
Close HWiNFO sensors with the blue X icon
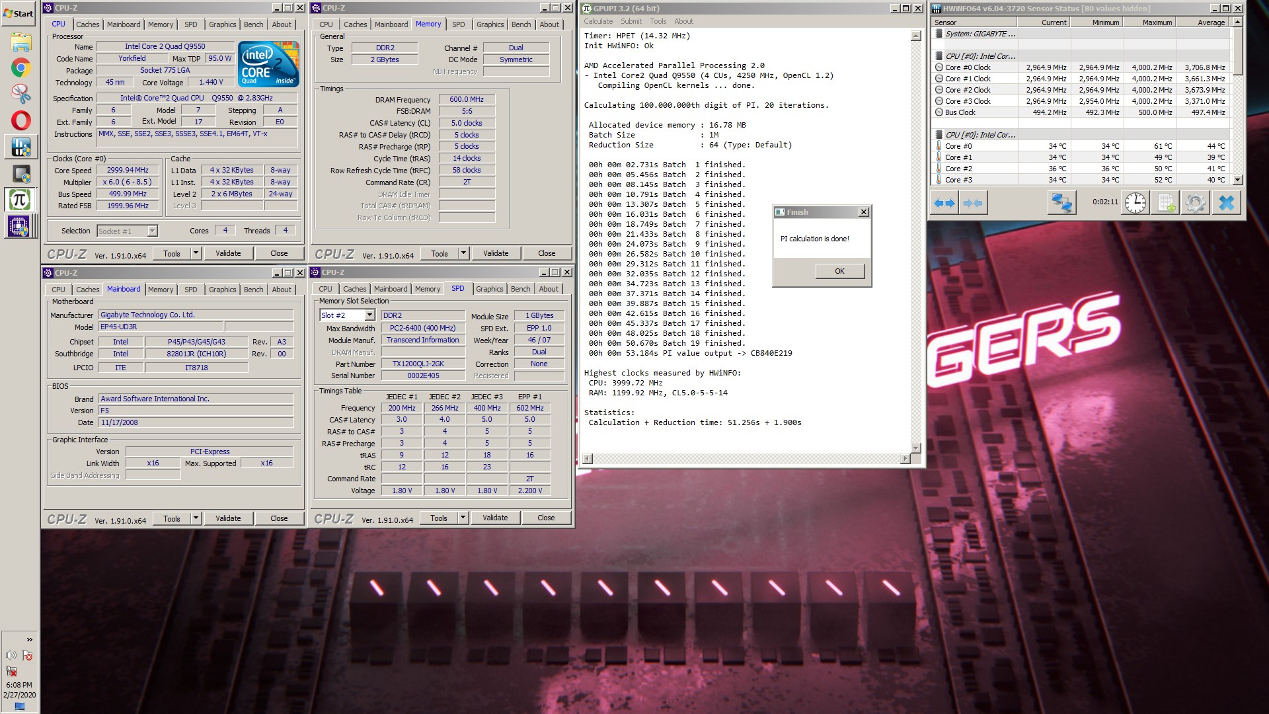[x=1227, y=203]
